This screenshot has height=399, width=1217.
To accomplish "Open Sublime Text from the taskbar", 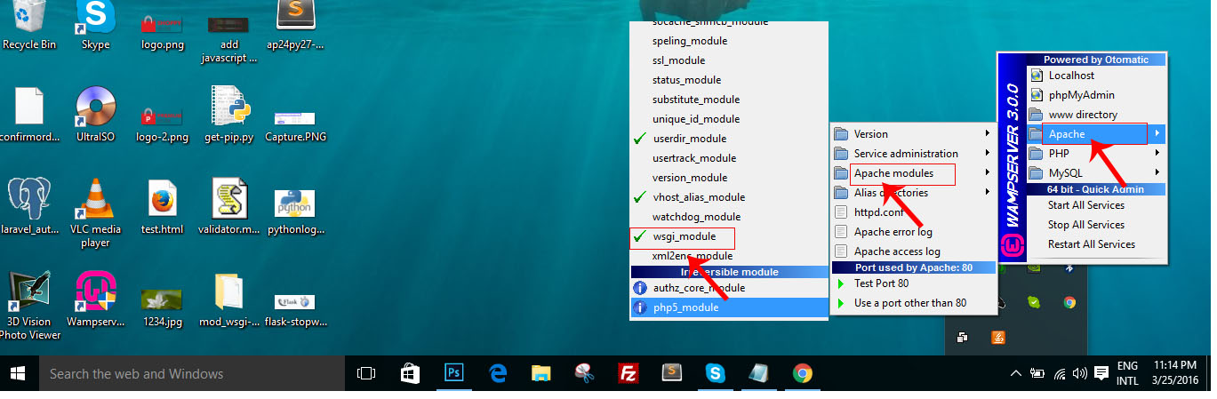I will pyautogui.click(x=672, y=373).
